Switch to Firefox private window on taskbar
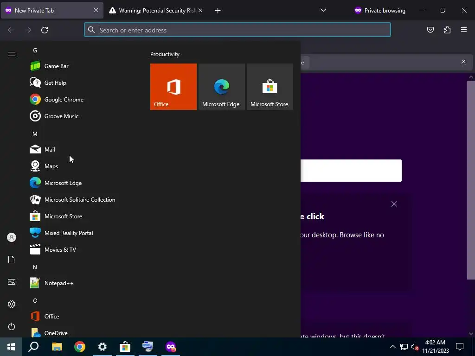This screenshot has height=356, width=475. coord(171,347)
